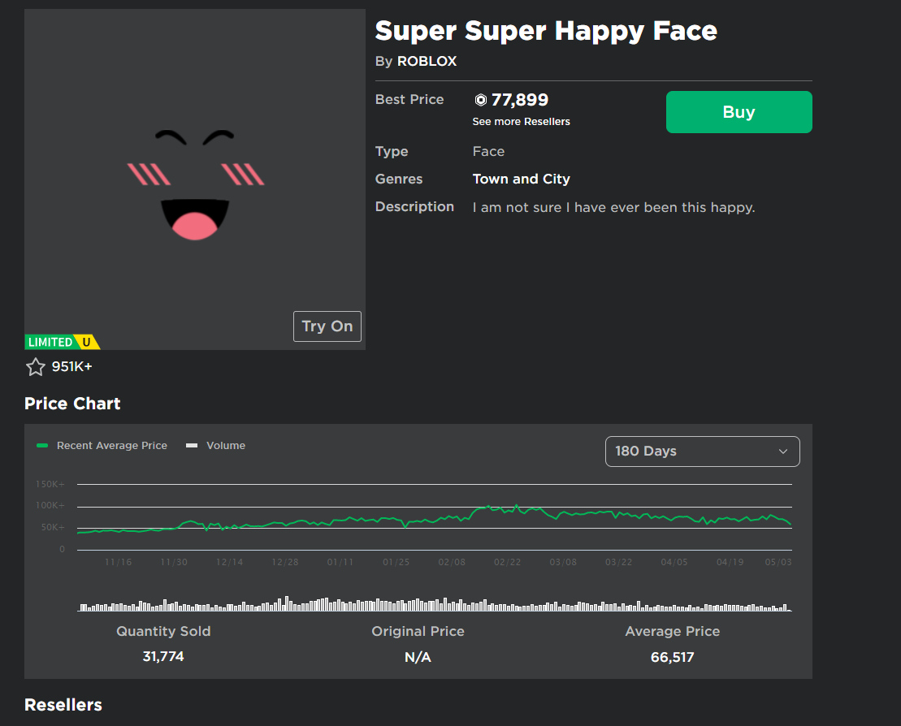Click the LIMITED U badge
This screenshot has height=726, width=901.
click(62, 342)
